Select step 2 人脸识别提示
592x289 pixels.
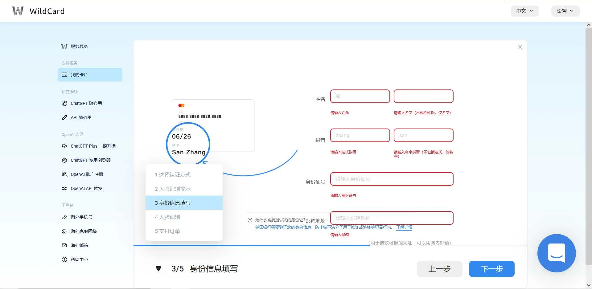tap(184, 189)
